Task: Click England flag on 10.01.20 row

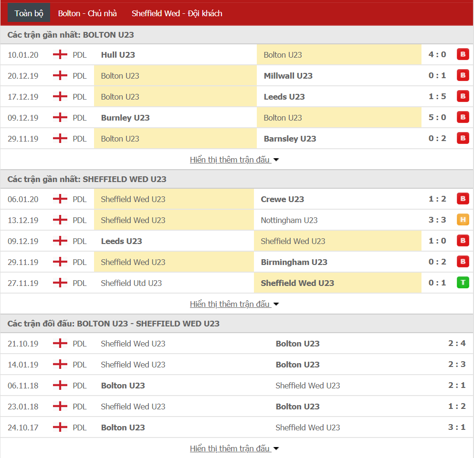Action: pos(60,54)
